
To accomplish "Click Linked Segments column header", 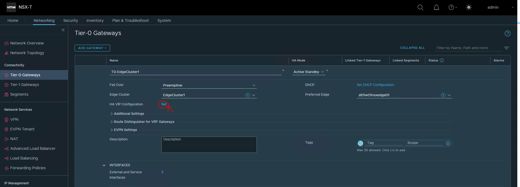I will [x=406, y=60].
